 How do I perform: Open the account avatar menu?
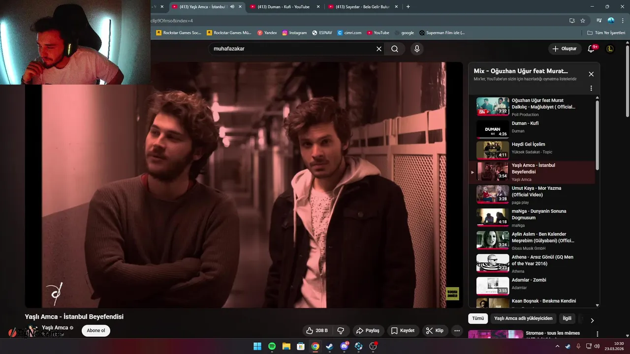pos(610,49)
